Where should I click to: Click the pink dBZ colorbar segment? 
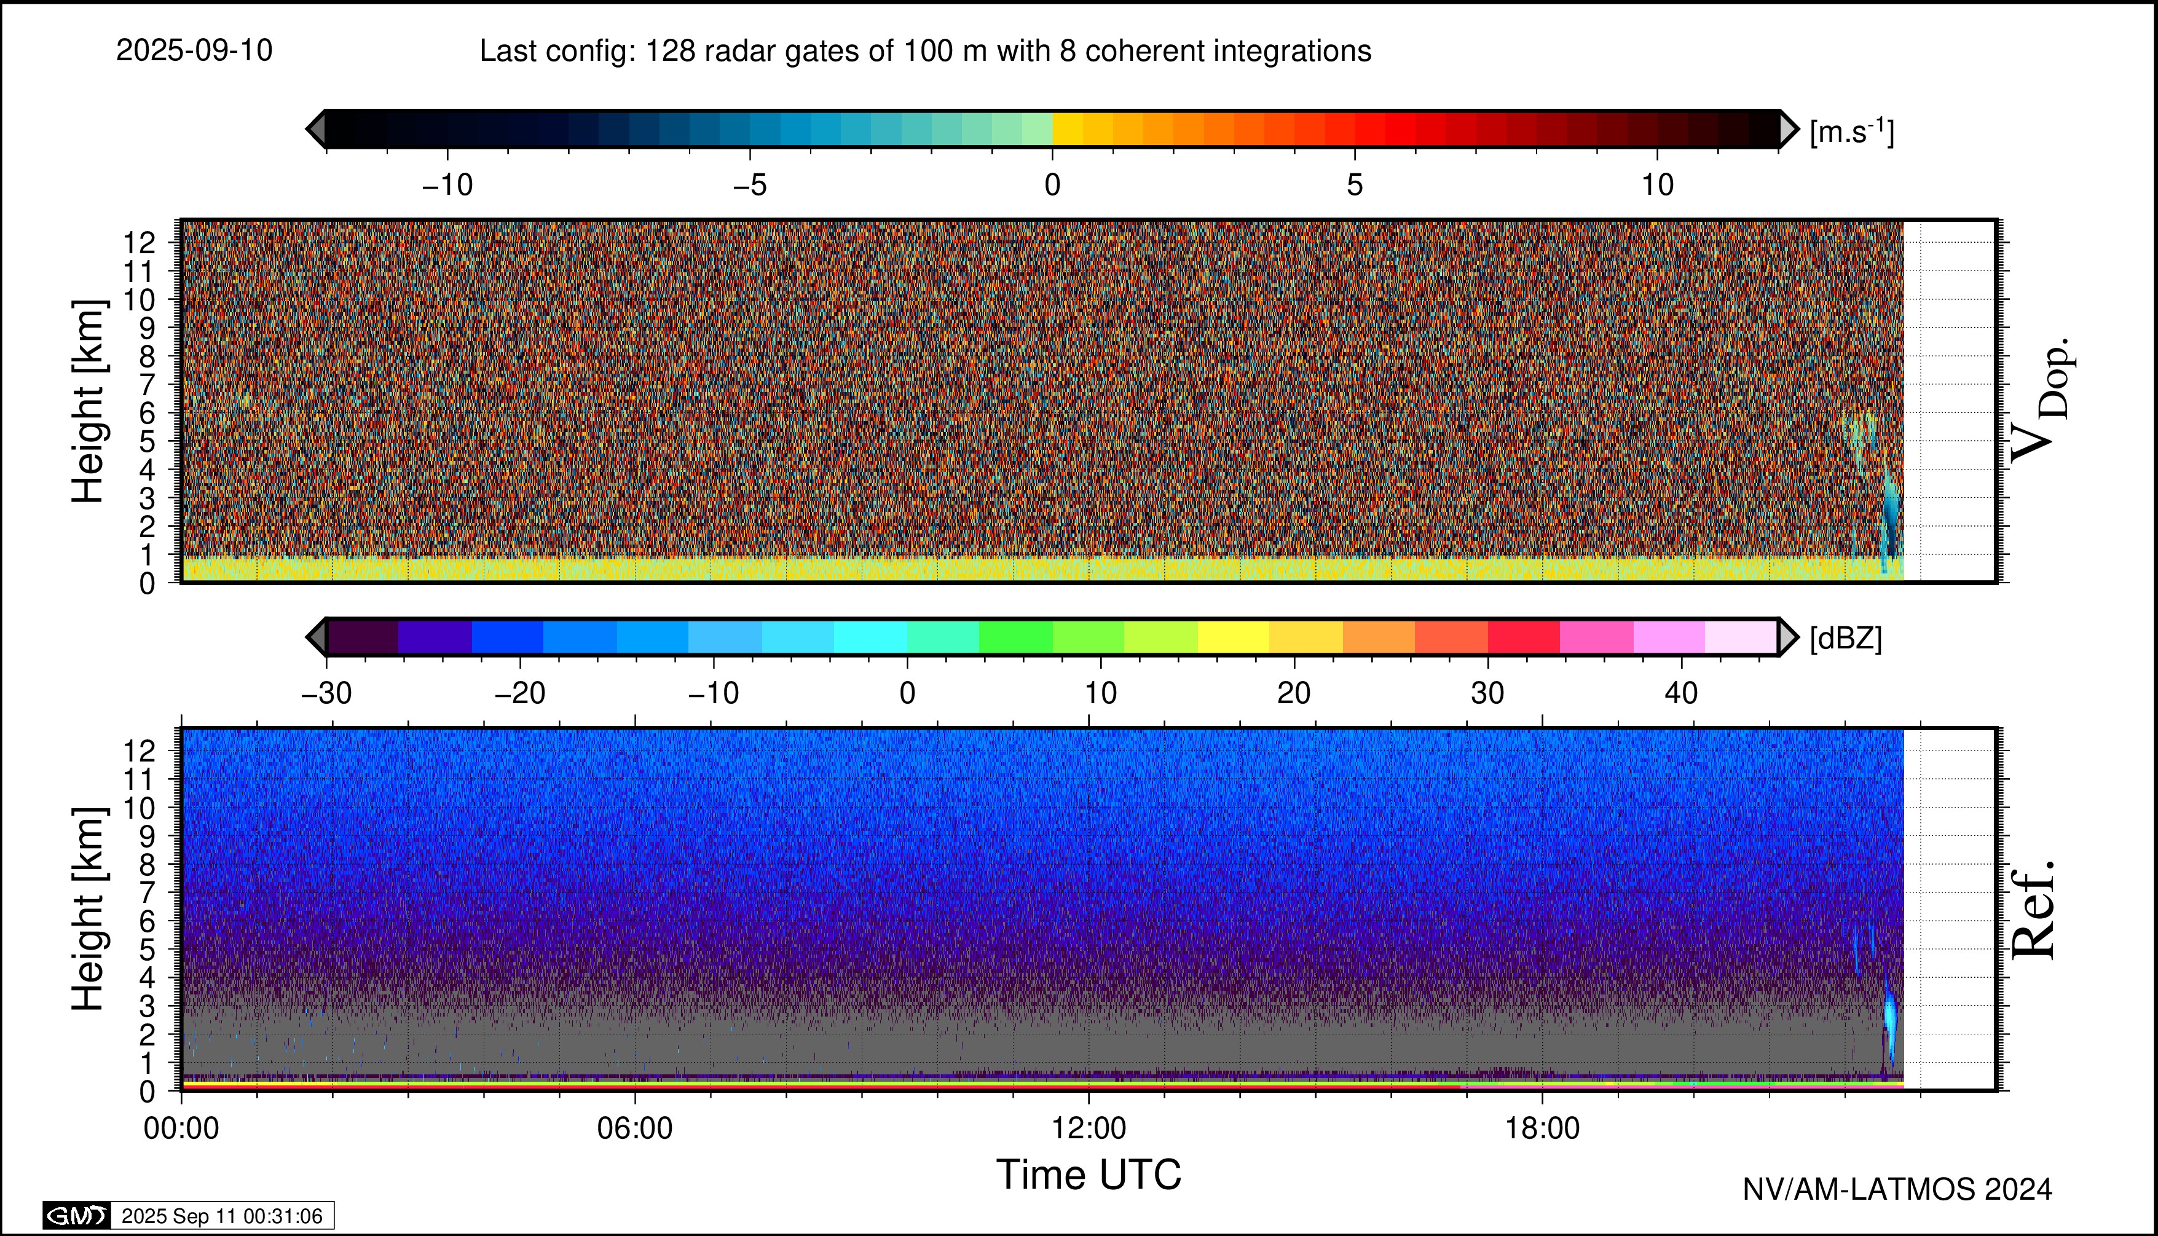[x=1596, y=637]
